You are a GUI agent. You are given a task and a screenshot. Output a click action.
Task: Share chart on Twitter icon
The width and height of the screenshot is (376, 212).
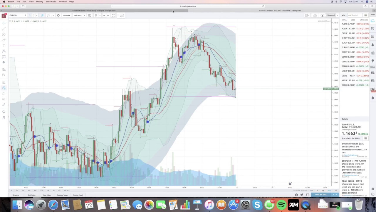302,195
